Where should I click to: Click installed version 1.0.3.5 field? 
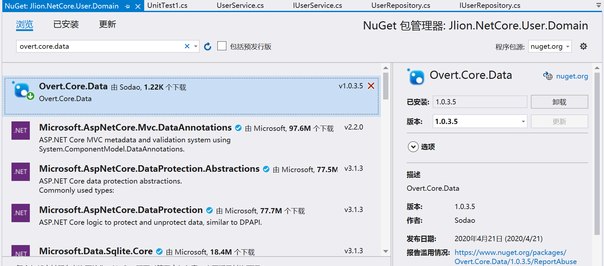(480, 102)
